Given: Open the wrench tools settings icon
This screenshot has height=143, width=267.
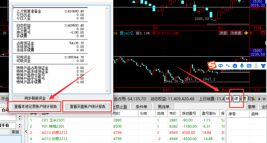Looking at the screenshot, I should 254,99.
